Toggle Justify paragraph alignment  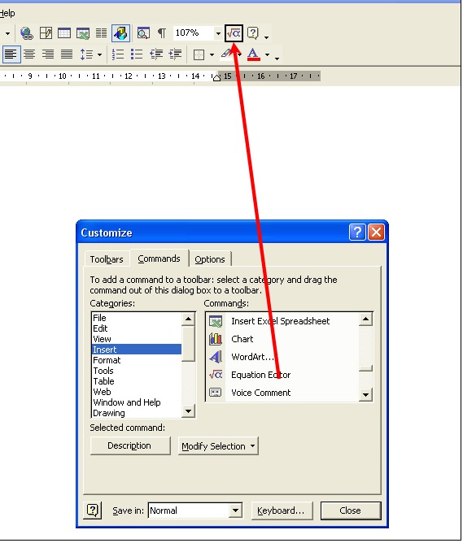pyautogui.click(x=67, y=54)
